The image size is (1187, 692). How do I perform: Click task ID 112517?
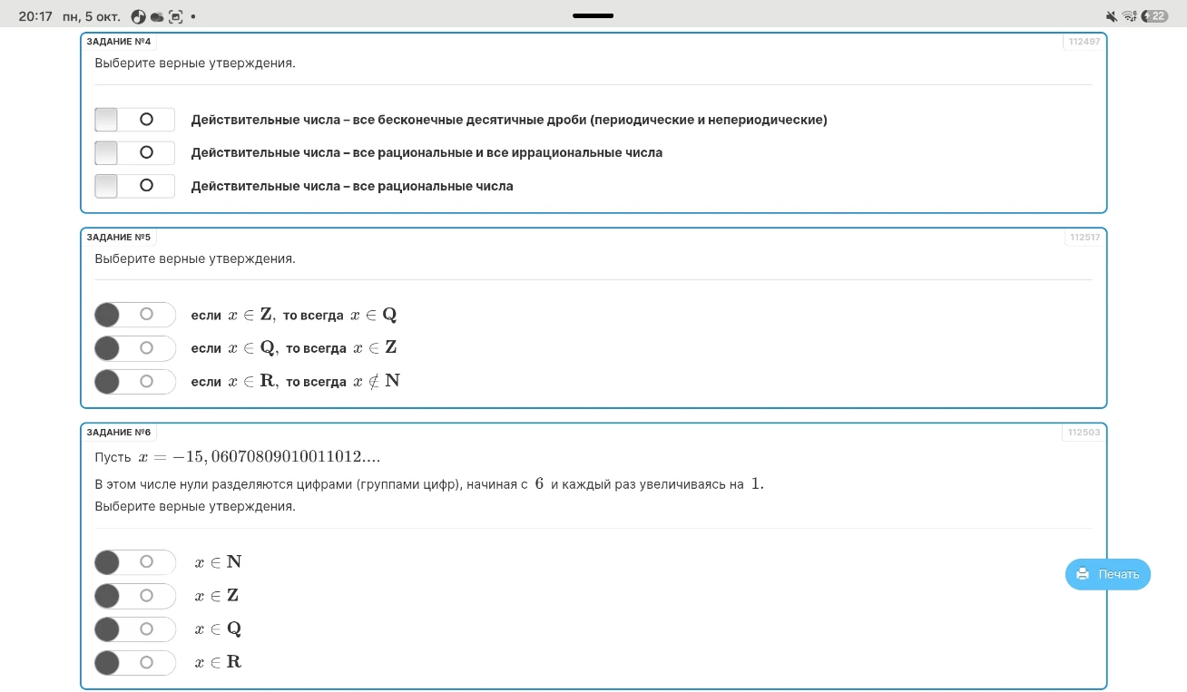[1084, 238]
